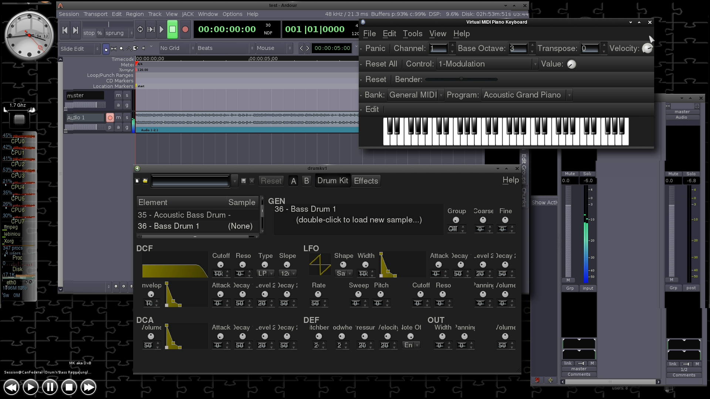Switch to Effects tab in drumkv1
Viewport: 710px width, 399px height.
click(x=366, y=181)
